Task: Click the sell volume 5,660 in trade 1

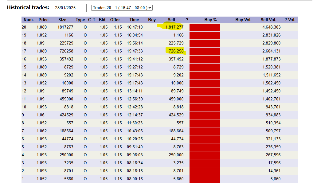Action: tap(276, 179)
